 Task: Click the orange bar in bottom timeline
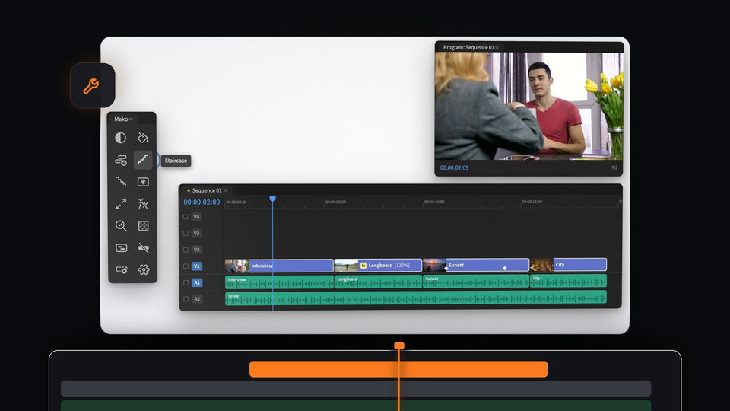click(398, 369)
